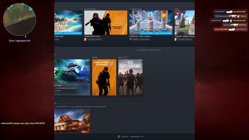The image size is (249, 140).
Task: Click the add new shelf button
Action: [x=149, y=50]
